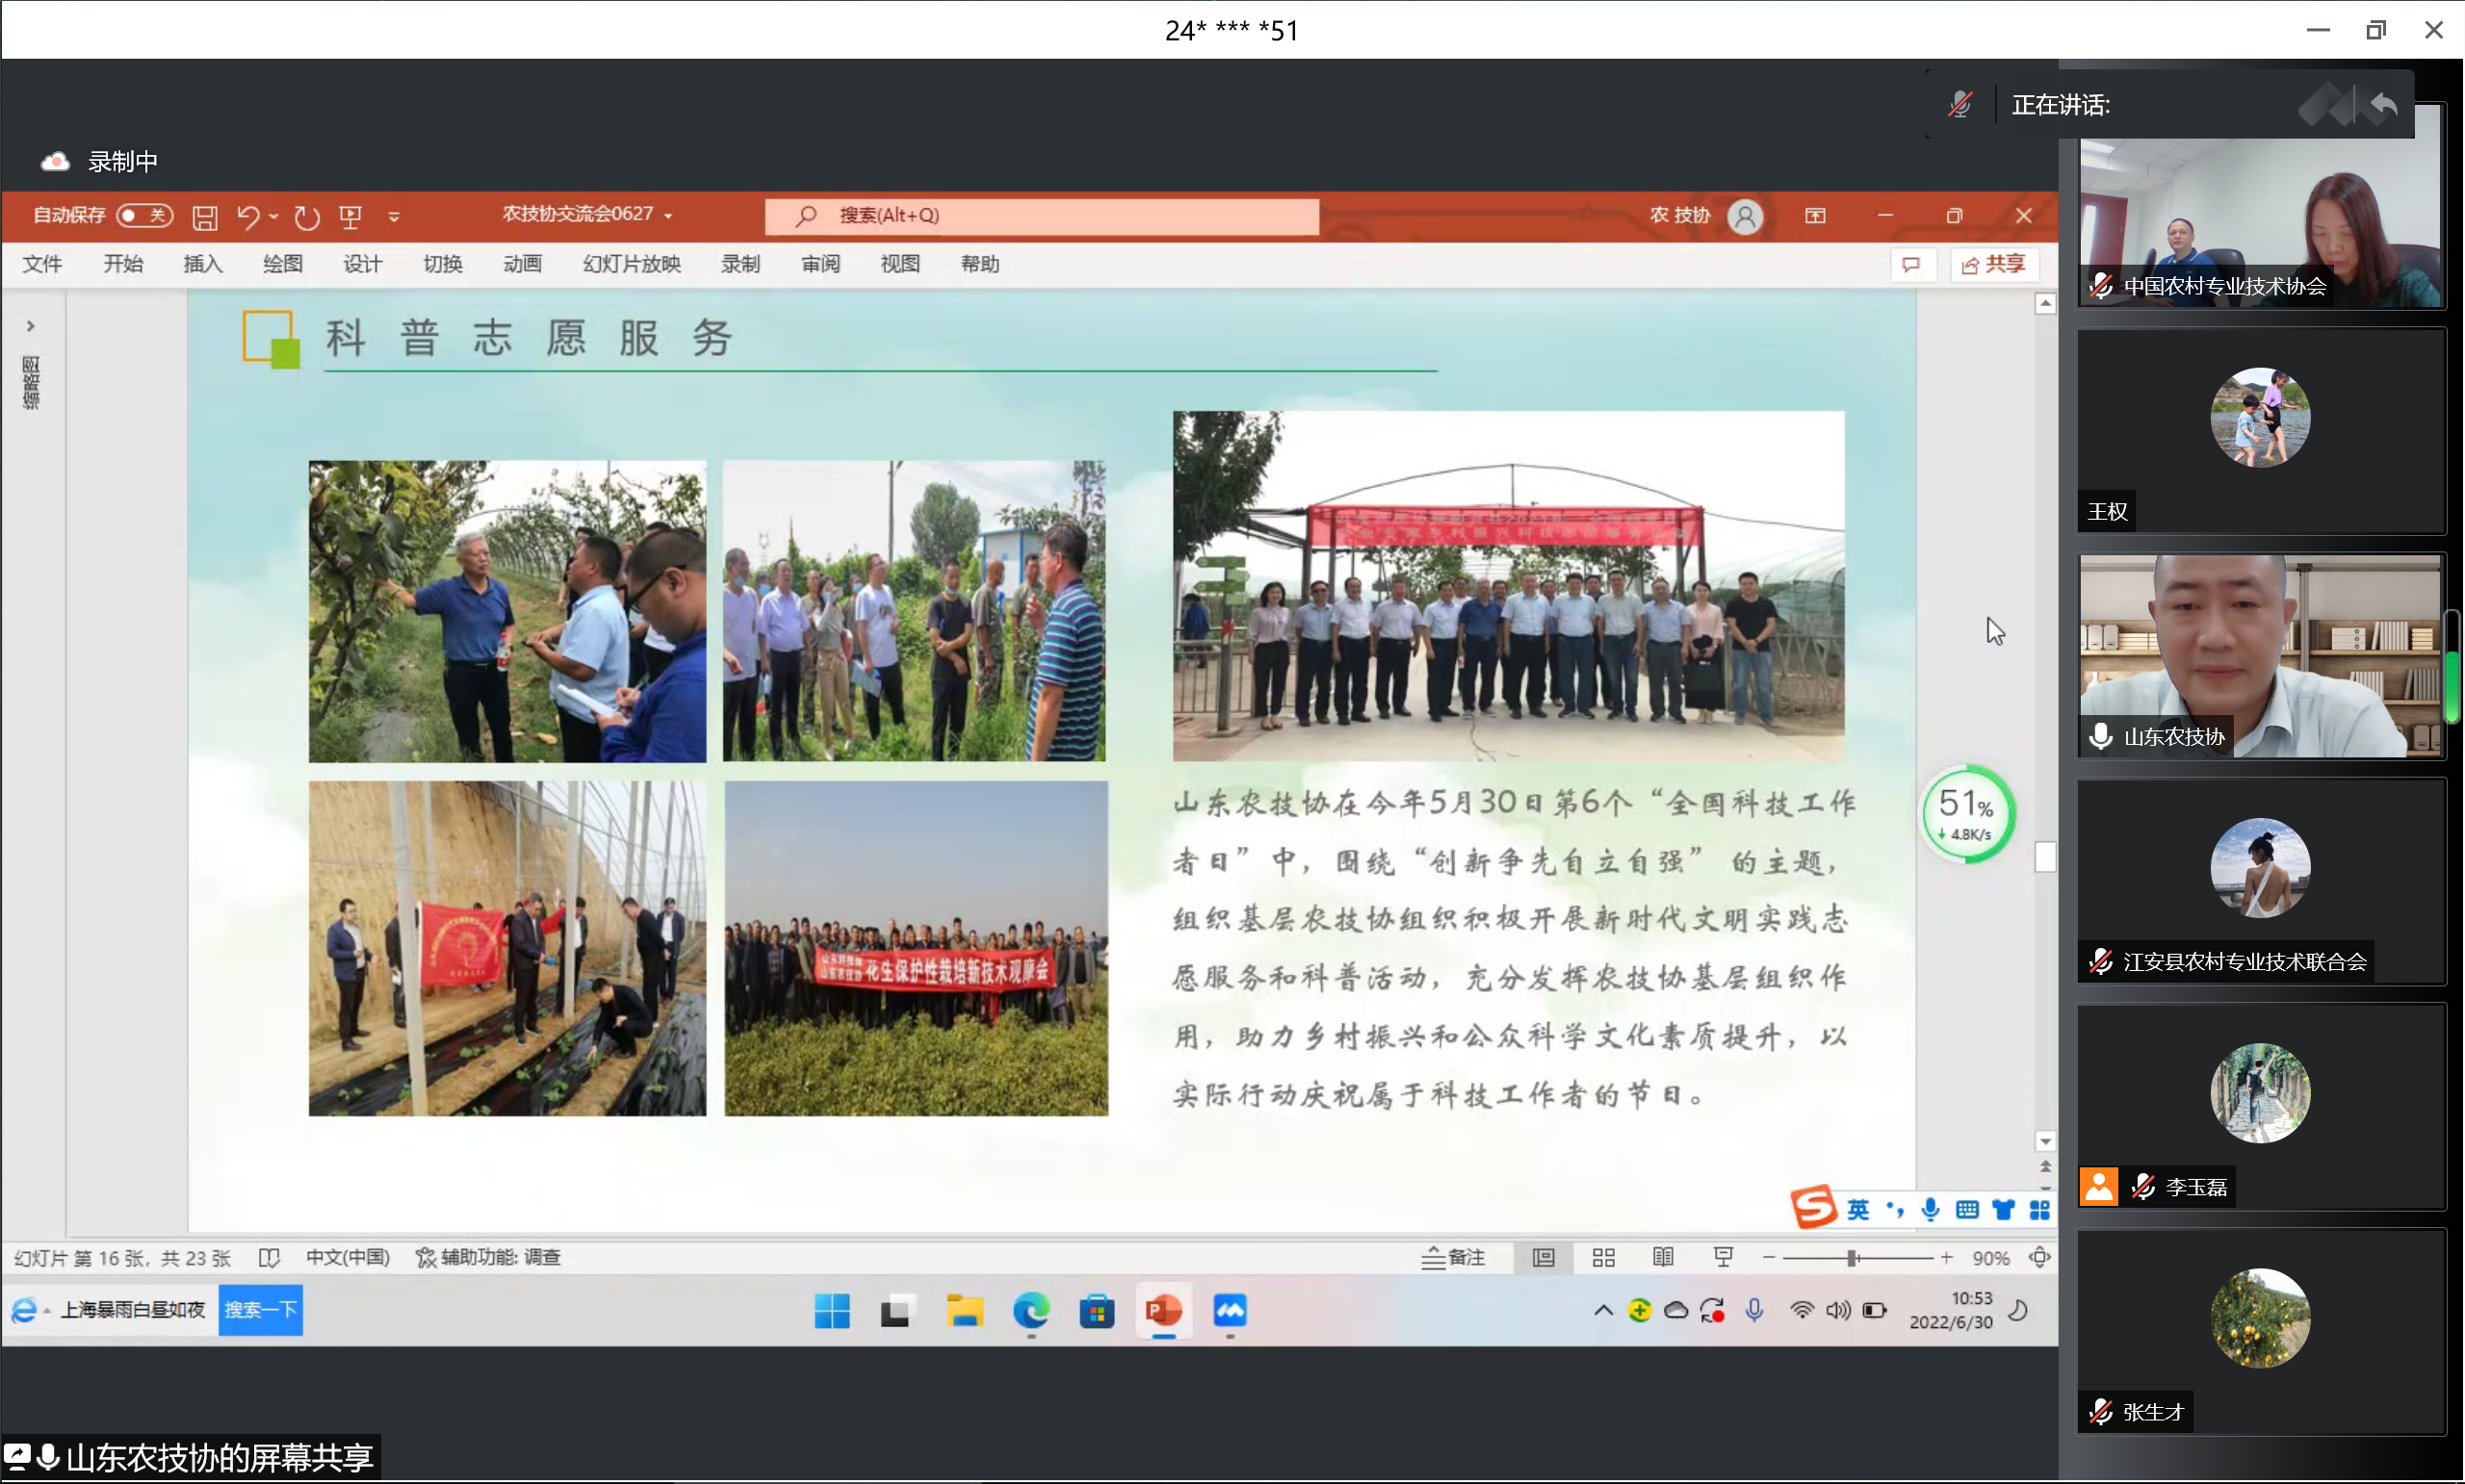Click the Windows Start button
2465x1484 pixels.
click(831, 1310)
